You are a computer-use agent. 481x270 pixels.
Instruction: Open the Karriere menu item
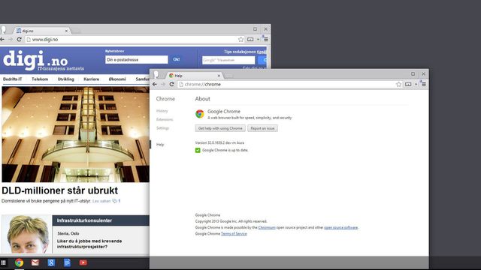[92, 79]
